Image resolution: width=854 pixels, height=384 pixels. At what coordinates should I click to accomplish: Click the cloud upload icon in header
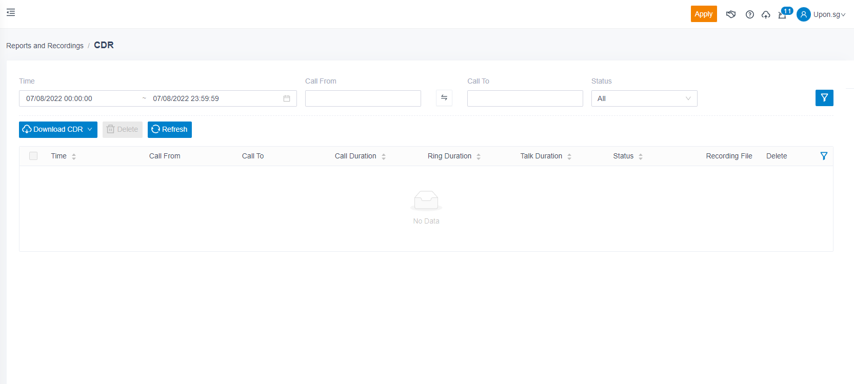[766, 14]
